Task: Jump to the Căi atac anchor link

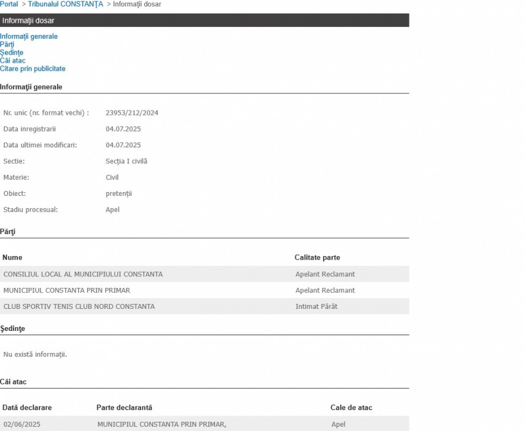Action: click(x=13, y=61)
